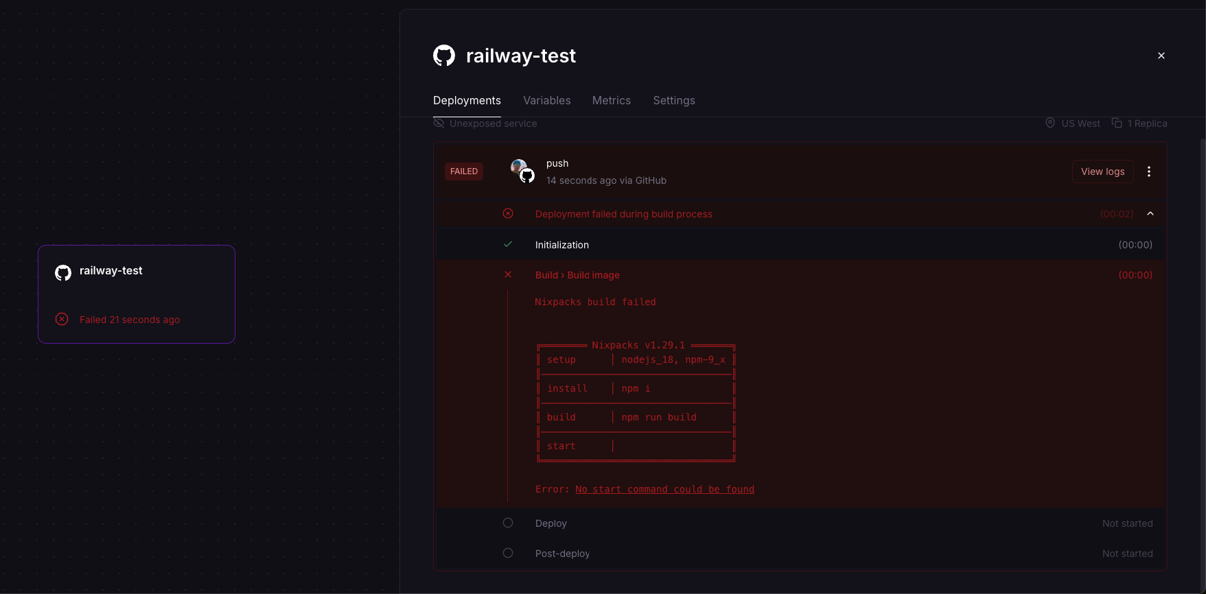Click the 'npm run build' command text
The image size is (1206, 594).
pos(659,417)
